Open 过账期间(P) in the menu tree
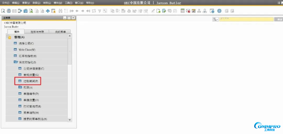The width and height of the screenshot is (283, 134). 30,81
